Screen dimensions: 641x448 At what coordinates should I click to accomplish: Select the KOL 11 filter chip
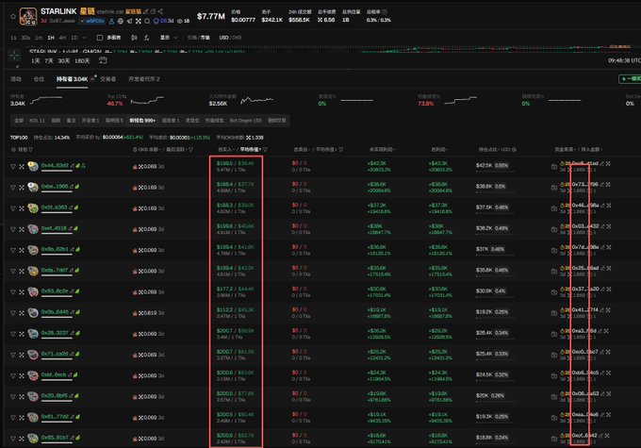pos(37,121)
